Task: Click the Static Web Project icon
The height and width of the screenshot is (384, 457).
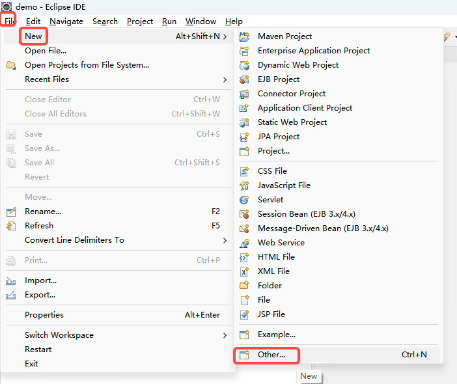Action: [244, 122]
